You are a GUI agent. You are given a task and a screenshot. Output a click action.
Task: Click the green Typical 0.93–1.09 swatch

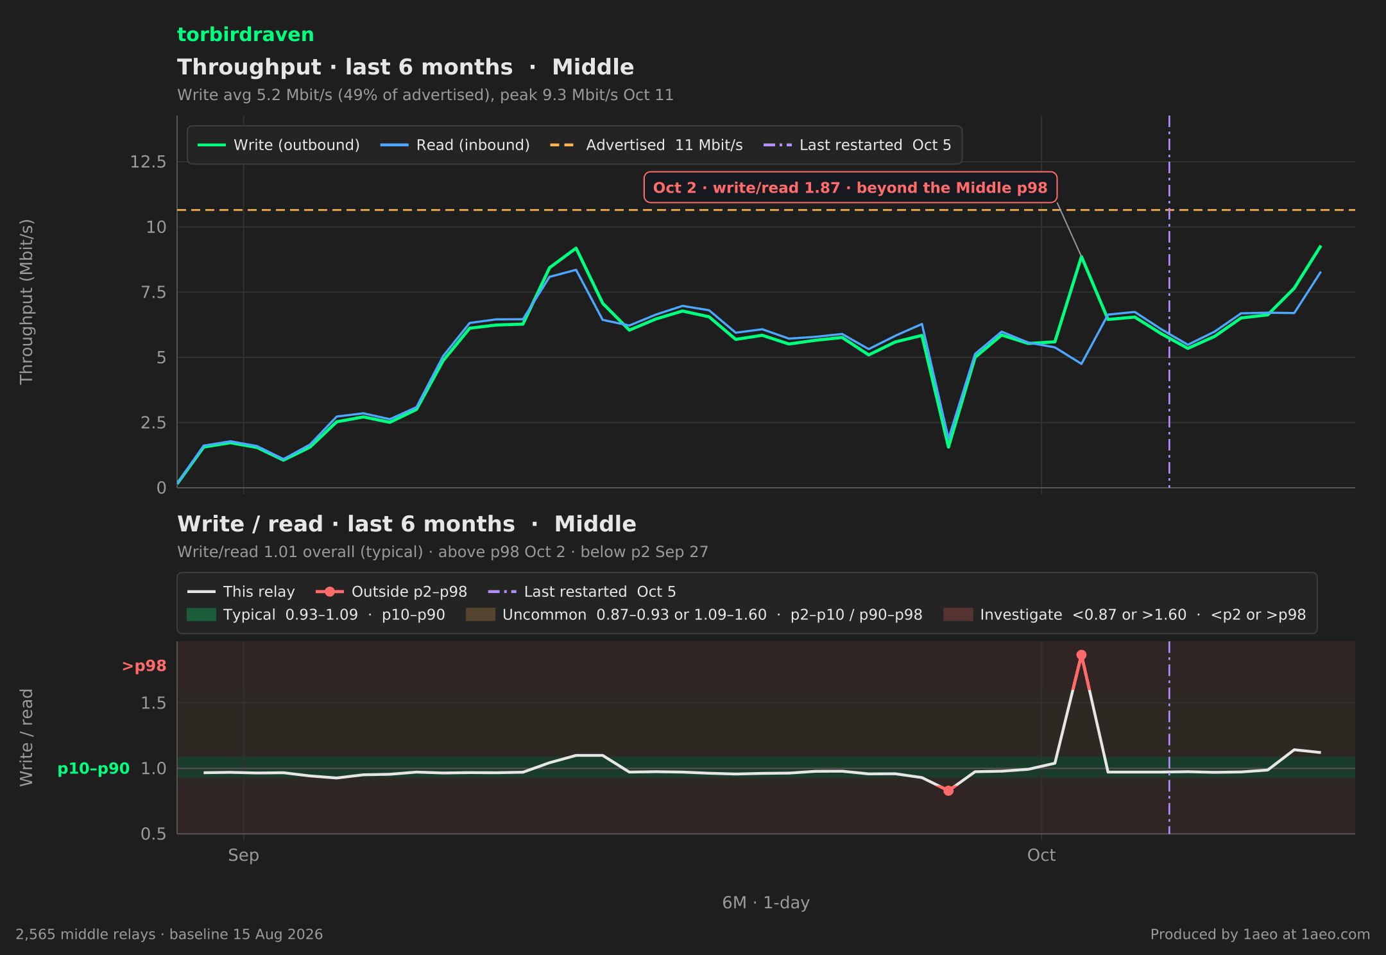[x=201, y=615]
